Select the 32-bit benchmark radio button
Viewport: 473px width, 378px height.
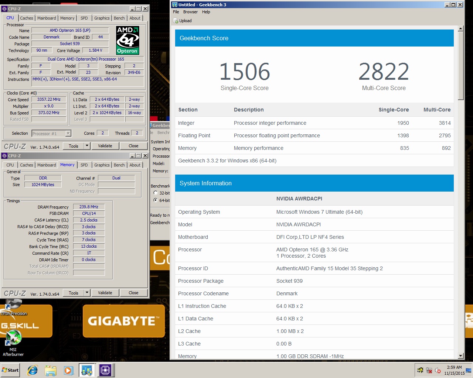[156, 193]
